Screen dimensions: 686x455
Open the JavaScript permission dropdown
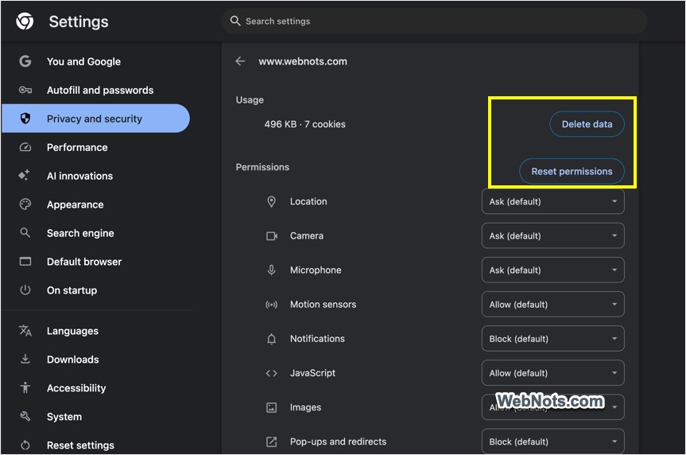pyautogui.click(x=552, y=373)
